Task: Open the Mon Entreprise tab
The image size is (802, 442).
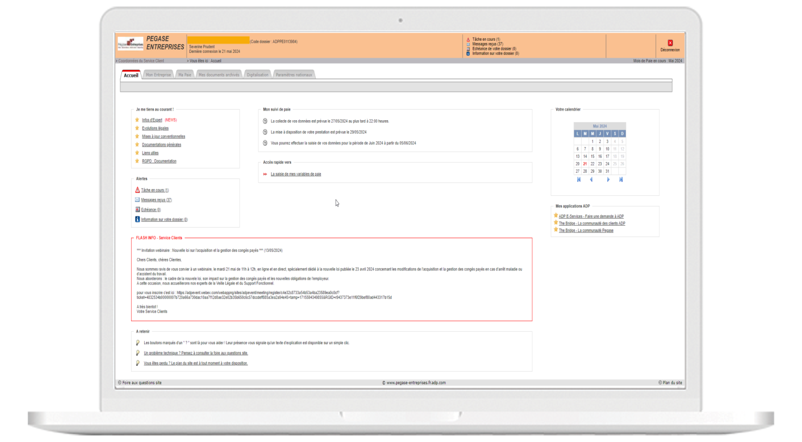Action: tap(158, 75)
